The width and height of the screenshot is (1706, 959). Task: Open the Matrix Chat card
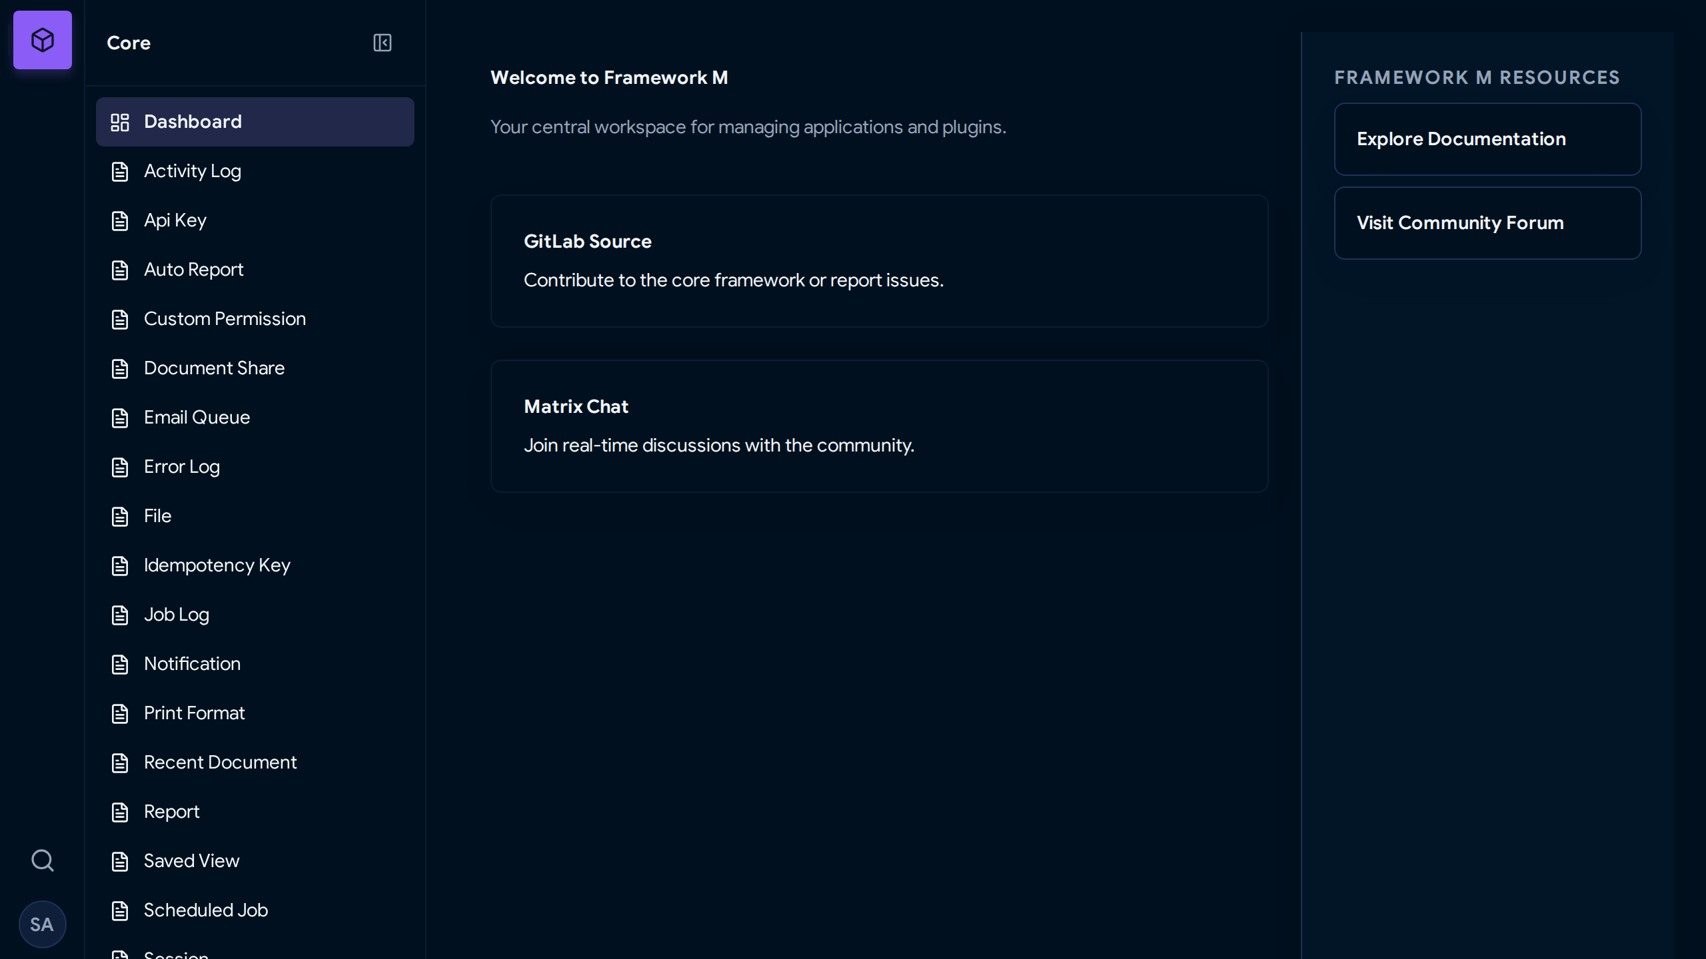point(879,426)
